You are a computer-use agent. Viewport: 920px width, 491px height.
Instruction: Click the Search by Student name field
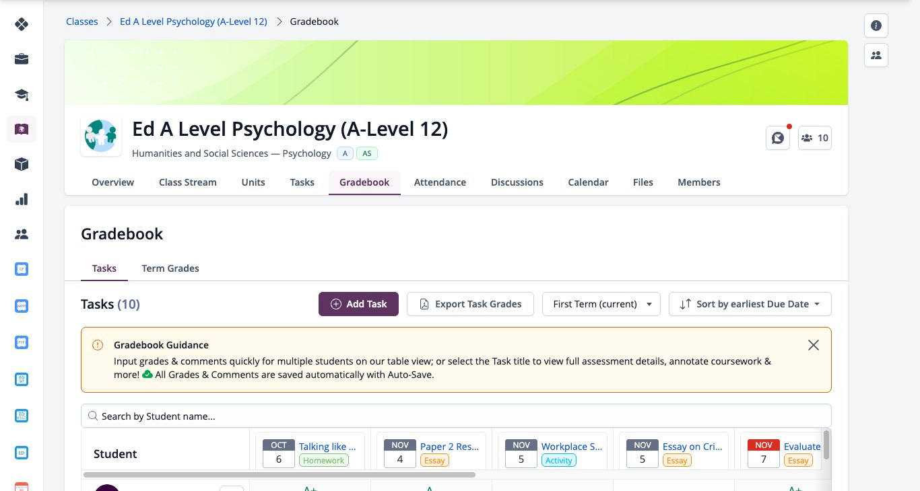click(x=456, y=416)
